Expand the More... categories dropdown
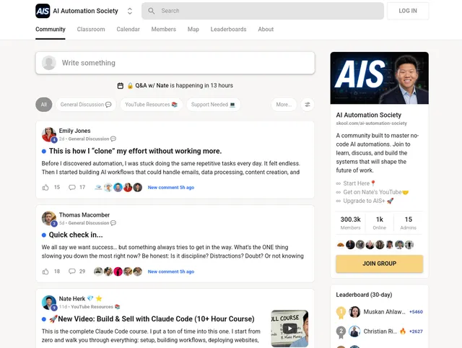 tap(284, 105)
